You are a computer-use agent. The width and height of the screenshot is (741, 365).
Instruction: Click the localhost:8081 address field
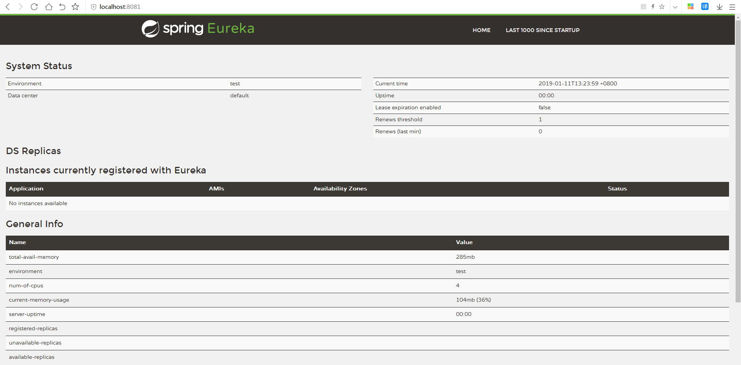pyautogui.click(x=120, y=7)
